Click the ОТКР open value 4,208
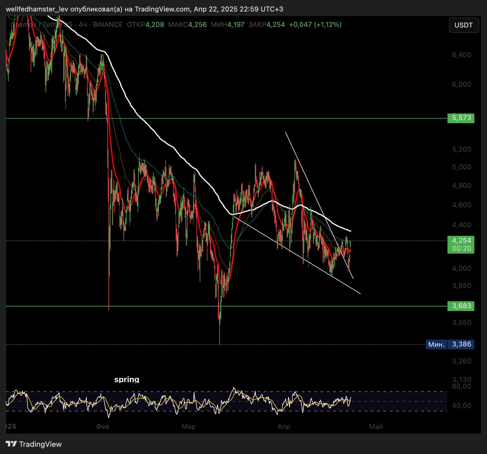Viewport: 487px width, 454px height. click(155, 25)
